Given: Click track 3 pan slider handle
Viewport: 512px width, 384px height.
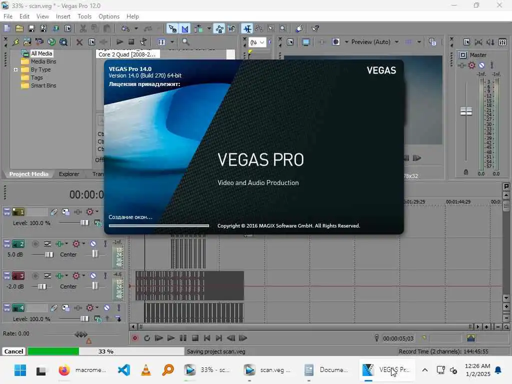Looking at the screenshot, I should pos(94,285).
